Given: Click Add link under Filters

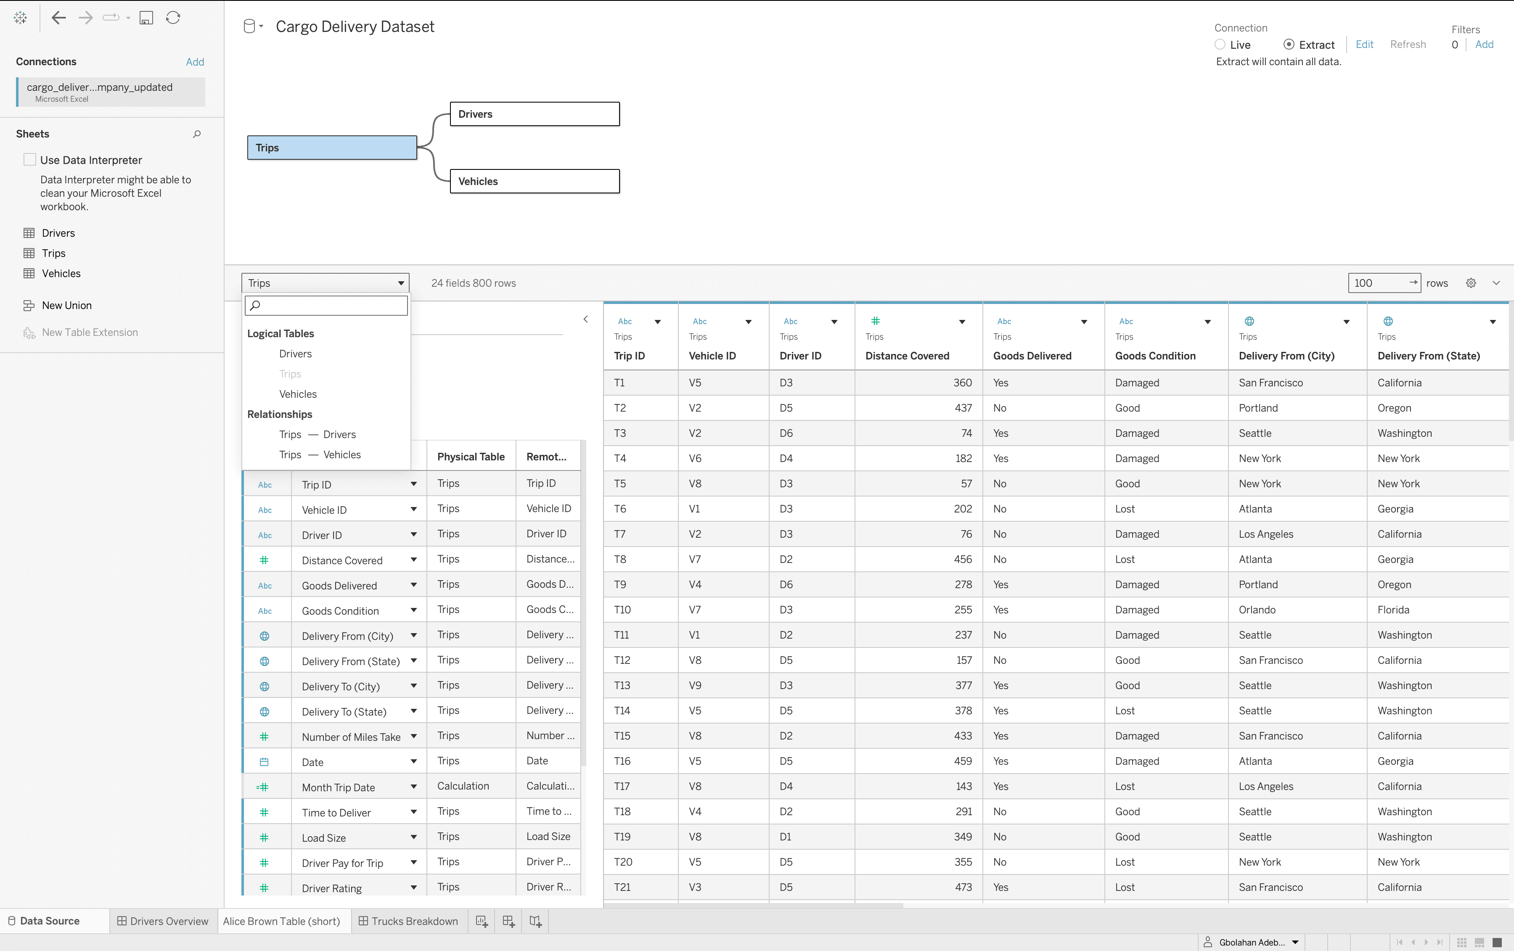Looking at the screenshot, I should 1484,45.
